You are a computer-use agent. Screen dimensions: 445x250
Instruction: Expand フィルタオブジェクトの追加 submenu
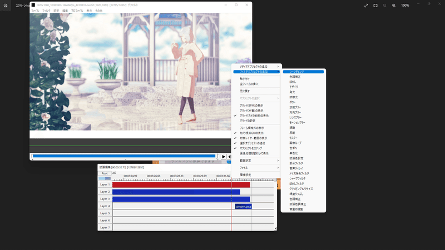pyautogui.click(x=256, y=72)
